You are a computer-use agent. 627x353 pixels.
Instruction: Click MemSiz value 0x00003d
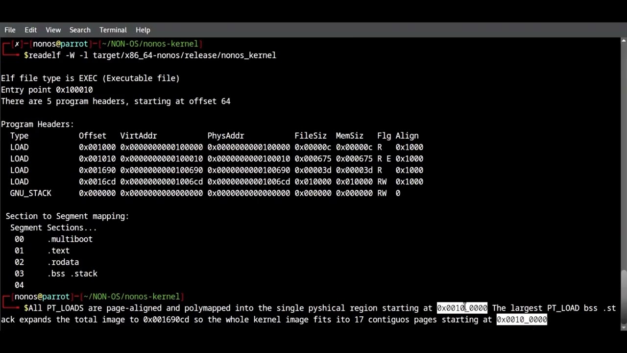(x=354, y=170)
